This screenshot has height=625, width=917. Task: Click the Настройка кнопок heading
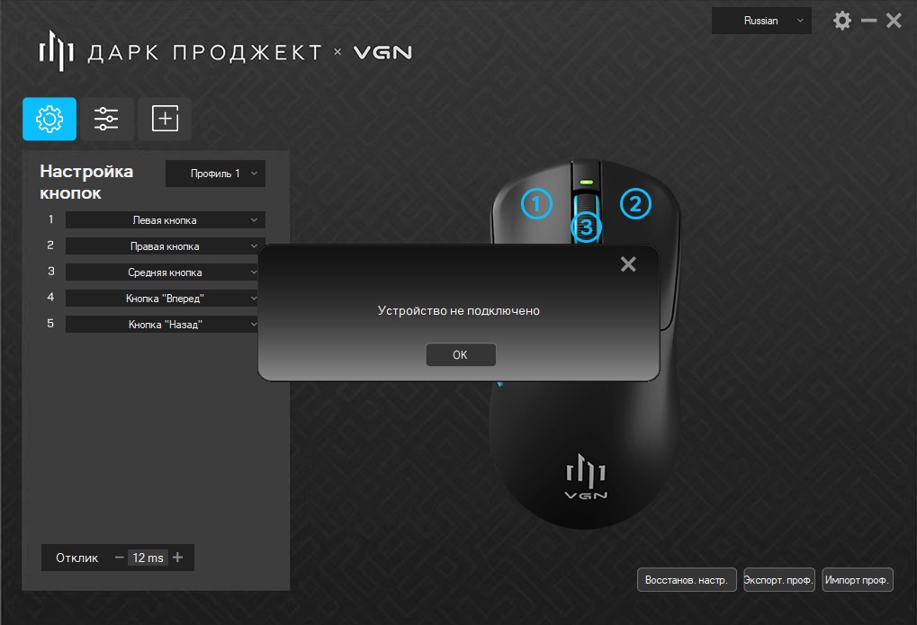pyautogui.click(x=86, y=182)
